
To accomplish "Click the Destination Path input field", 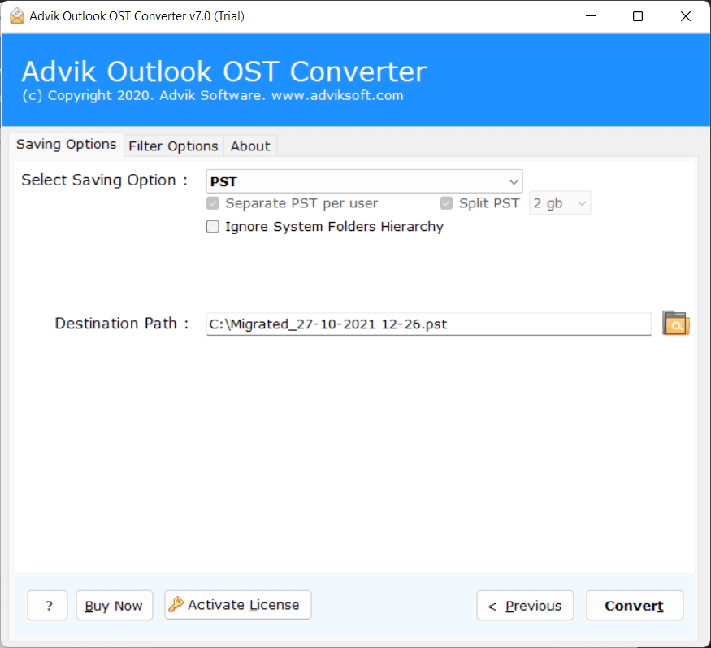I will pos(428,324).
